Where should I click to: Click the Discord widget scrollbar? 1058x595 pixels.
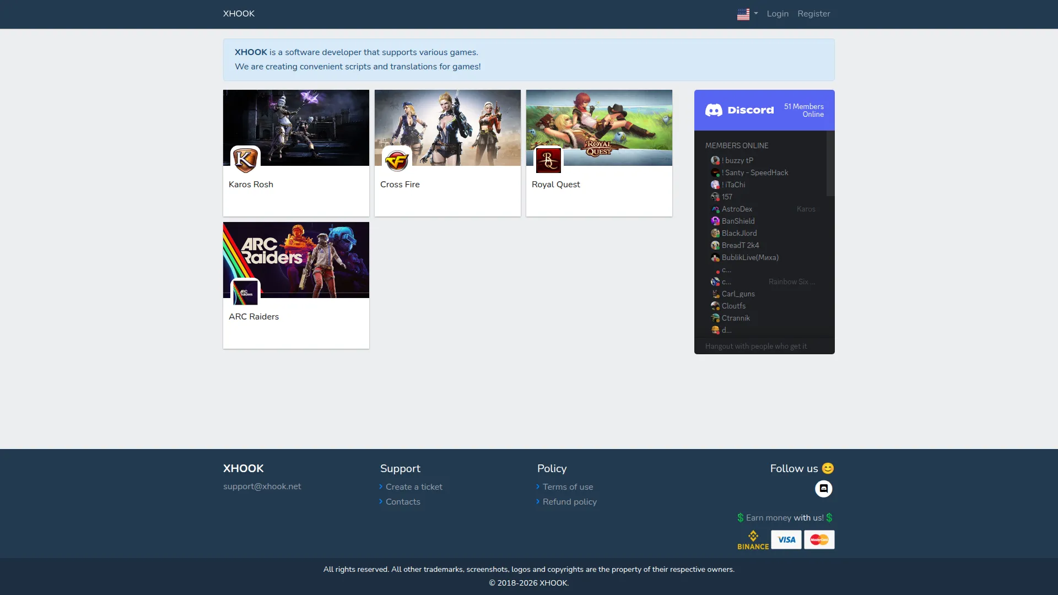[830, 164]
